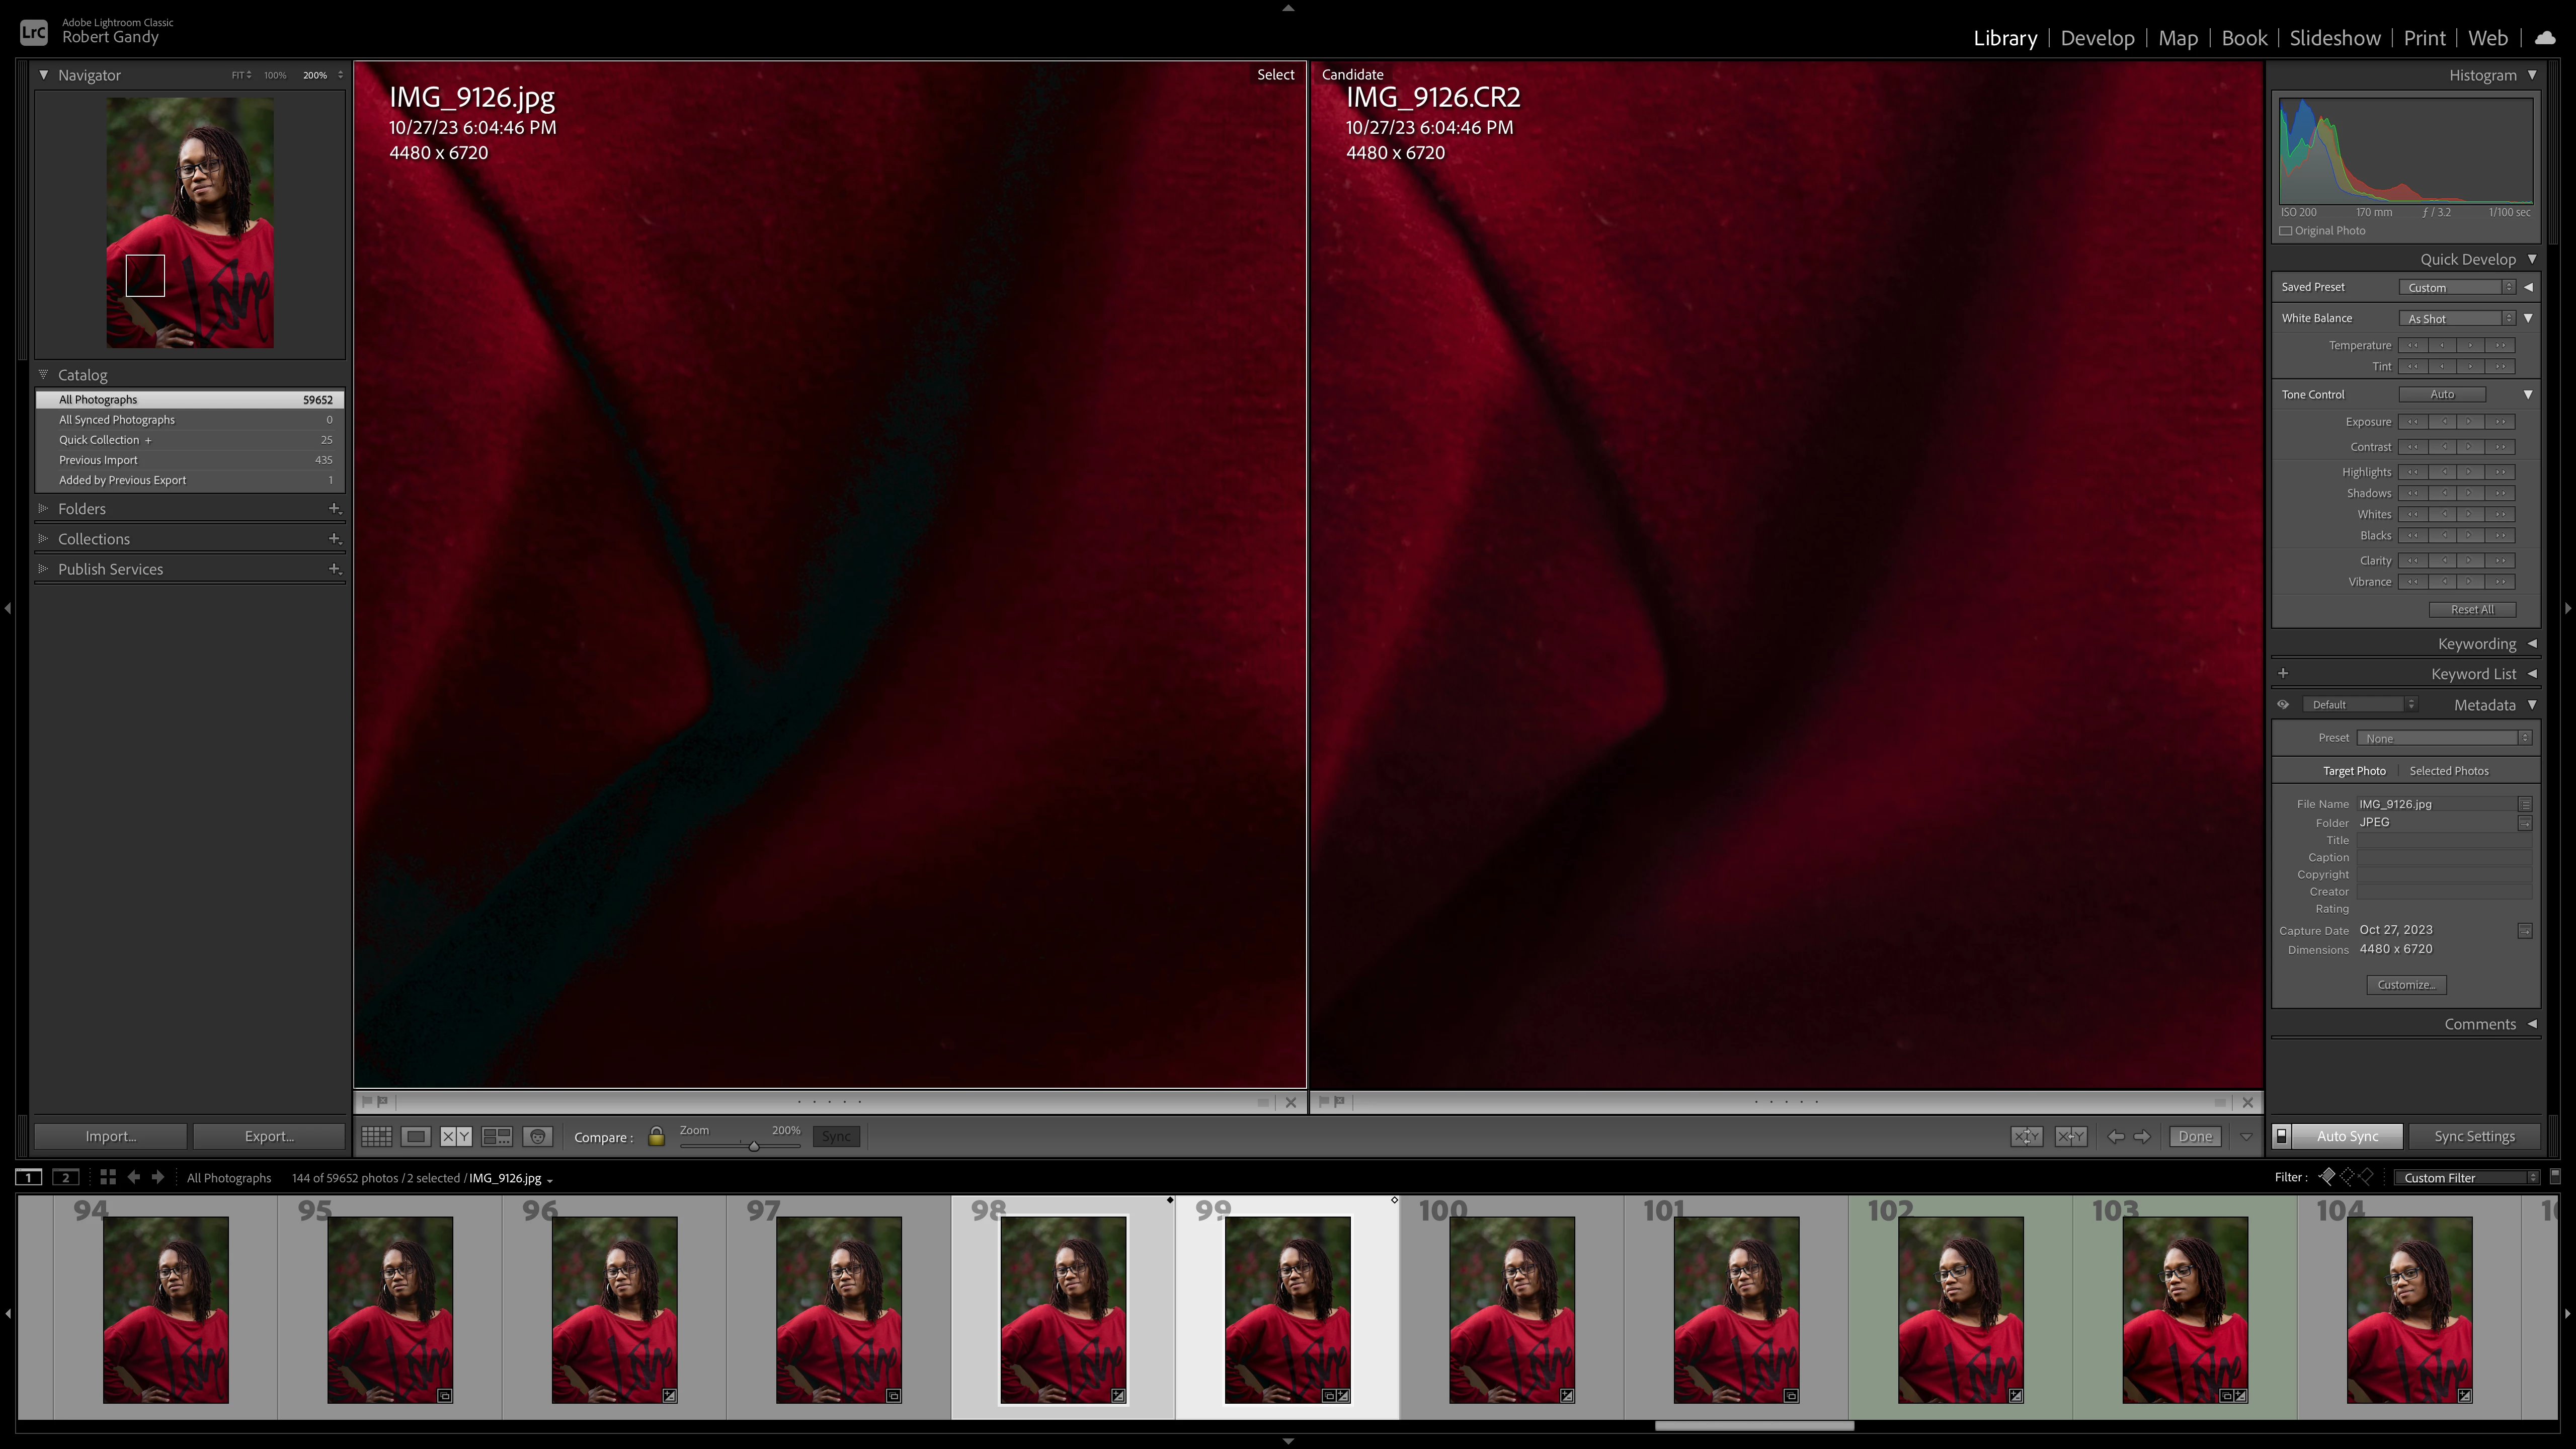
Task: Switch to Loupe view icon
Action: click(416, 1136)
